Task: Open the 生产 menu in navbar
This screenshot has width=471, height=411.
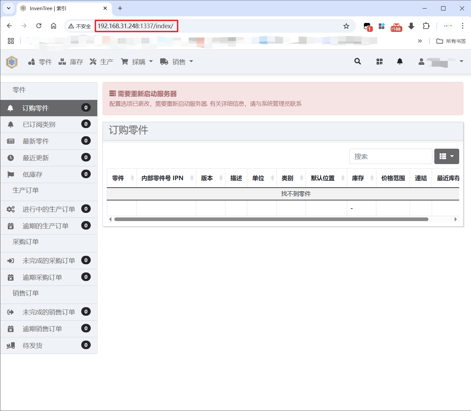Action: (x=106, y=62)
